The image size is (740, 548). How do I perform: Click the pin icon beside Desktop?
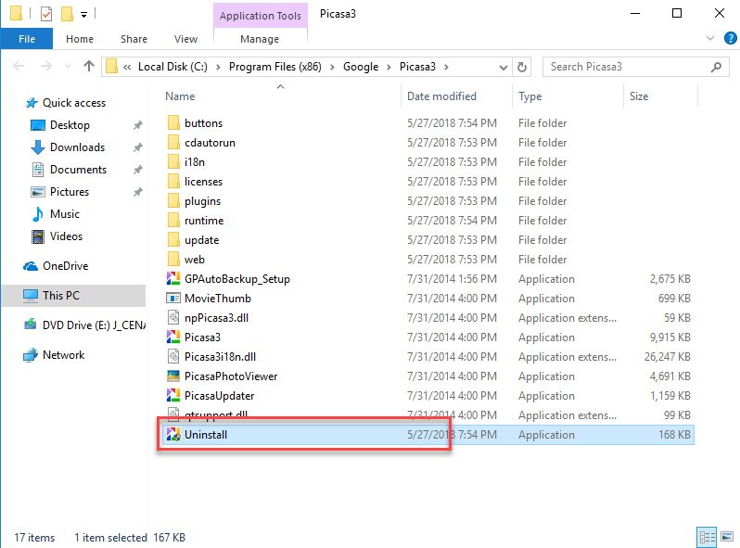(x=137, y=125)
